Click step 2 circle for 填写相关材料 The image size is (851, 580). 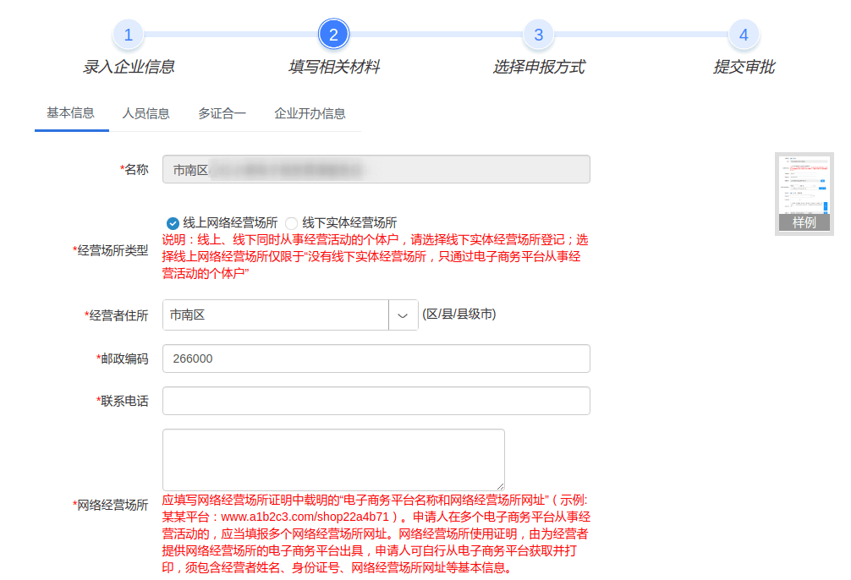coord(333,35)
